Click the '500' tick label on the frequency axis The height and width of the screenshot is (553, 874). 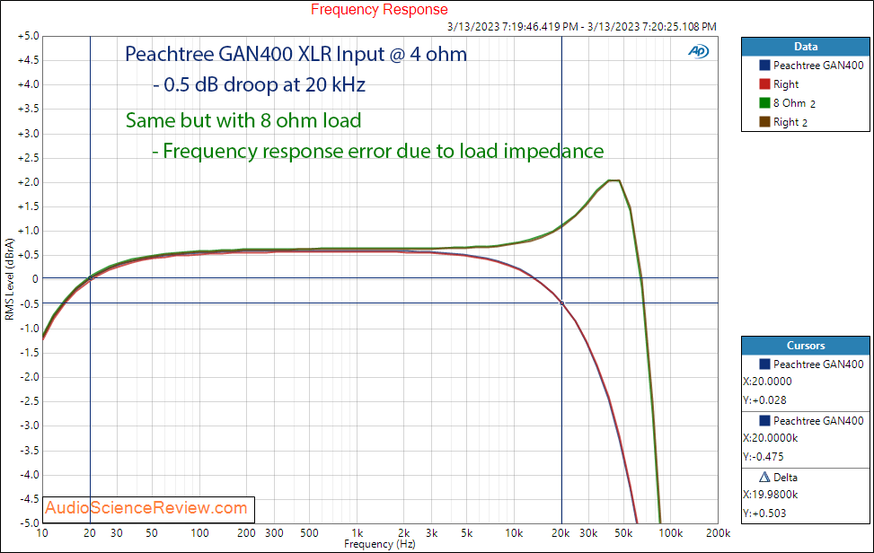[309, 533]
